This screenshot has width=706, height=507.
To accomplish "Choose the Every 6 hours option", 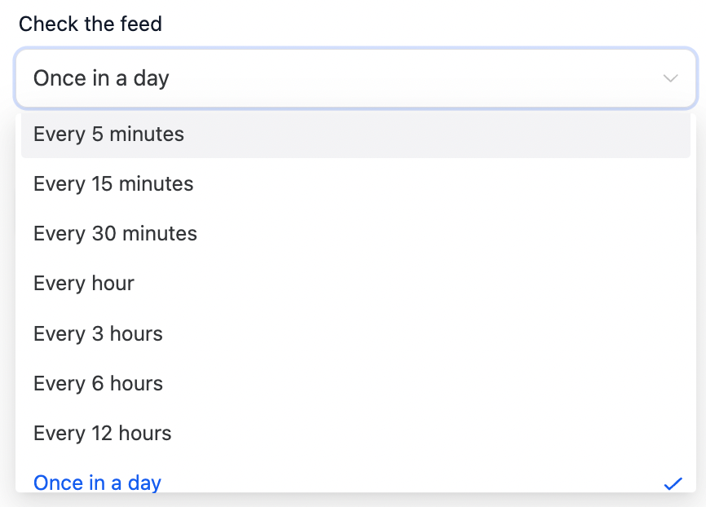I will [x=98, y=383].
